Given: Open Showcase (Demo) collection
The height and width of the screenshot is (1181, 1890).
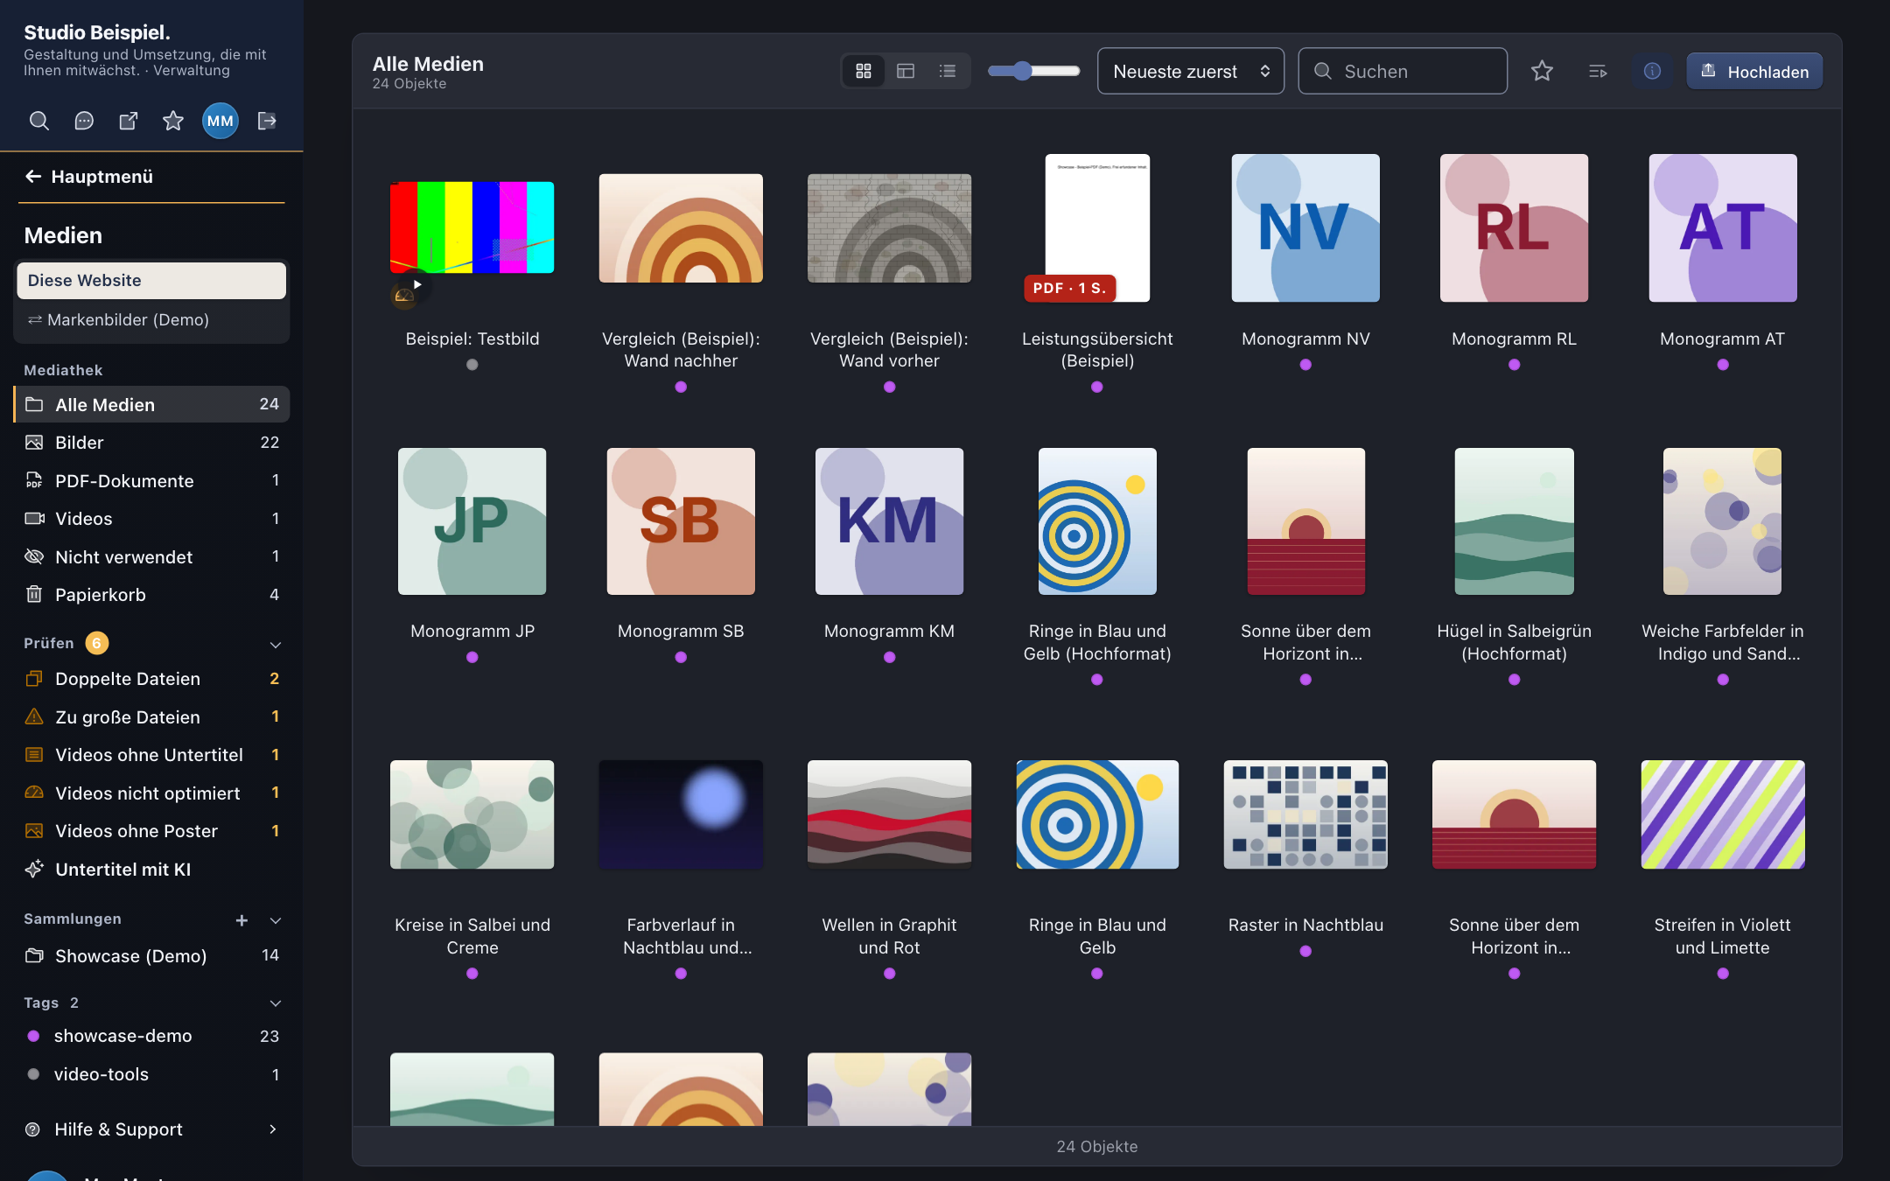Looking at the screenshot, I should click(x=151, y=956).
